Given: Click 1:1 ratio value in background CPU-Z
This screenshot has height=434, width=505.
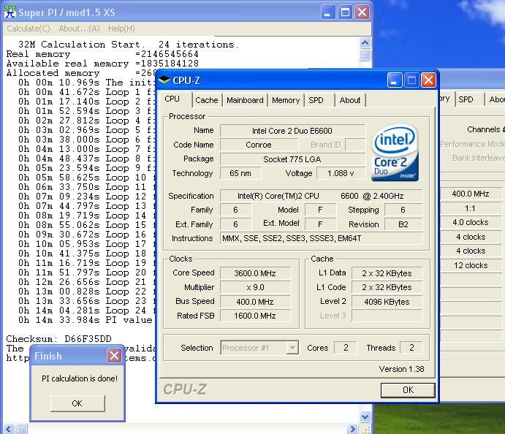Looking at the screenshot, I should pos(470,208).
